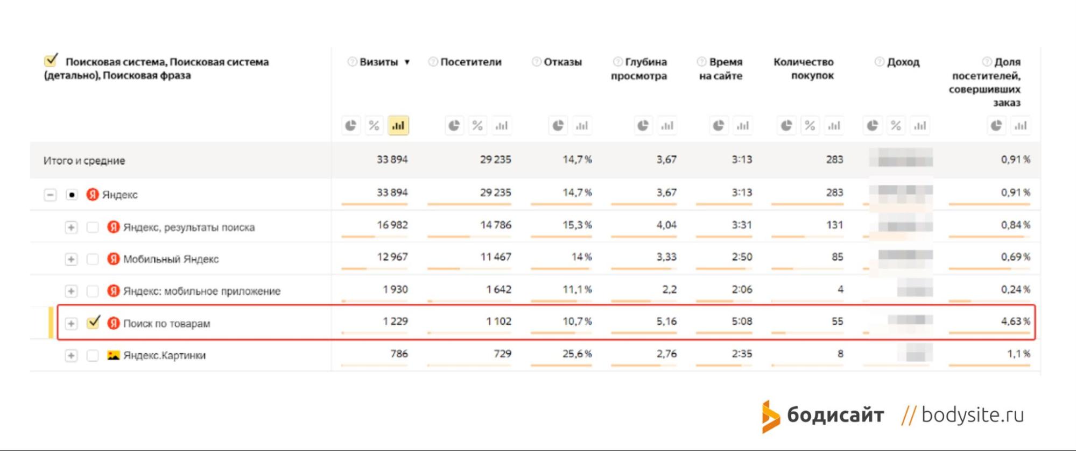Click bounce rate value 25,6 %
The image size is (1076, 451).
(x=577, y=354)
